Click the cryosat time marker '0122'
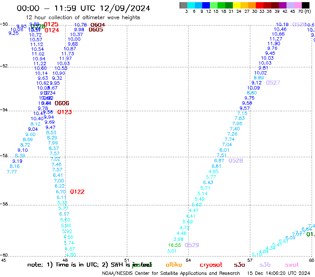Screen dimensions: 315x277 77,192
